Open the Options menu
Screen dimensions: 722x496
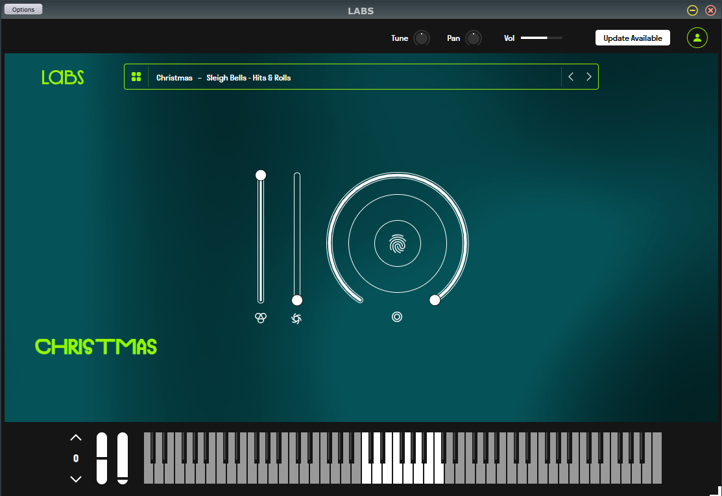click(x=23, y=9)
